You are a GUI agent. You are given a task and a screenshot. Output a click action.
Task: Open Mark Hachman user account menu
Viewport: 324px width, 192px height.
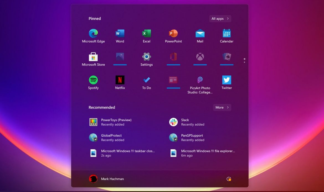(107, 179)
